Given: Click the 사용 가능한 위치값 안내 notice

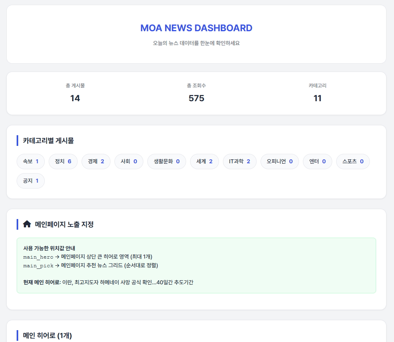Looking at the screenshot, I should click(49, 248).
